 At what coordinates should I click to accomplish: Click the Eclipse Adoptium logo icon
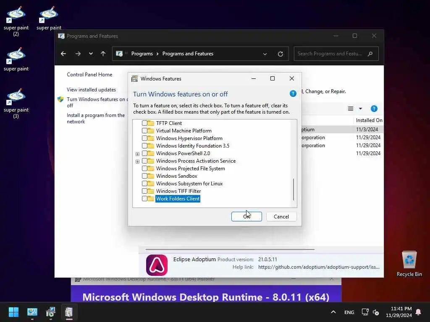(157, 265)
